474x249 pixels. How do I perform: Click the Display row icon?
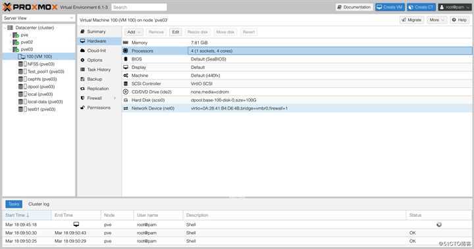[x=126, y=67]
